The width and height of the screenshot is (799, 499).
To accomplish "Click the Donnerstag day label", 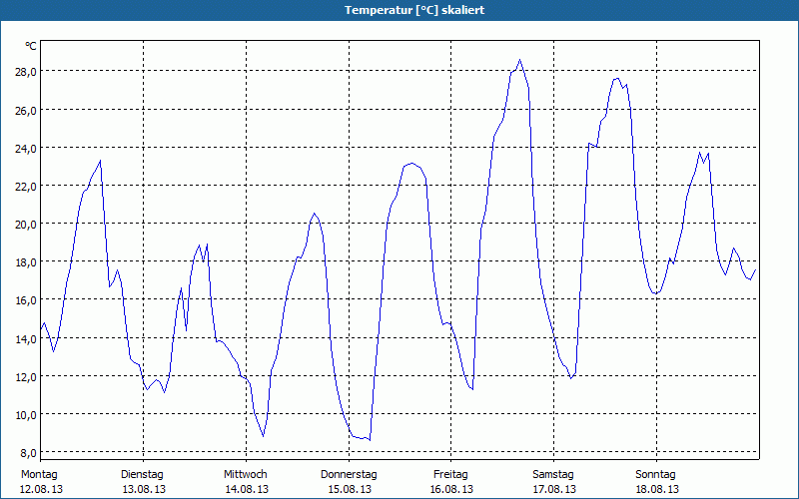I will [349, 475].
